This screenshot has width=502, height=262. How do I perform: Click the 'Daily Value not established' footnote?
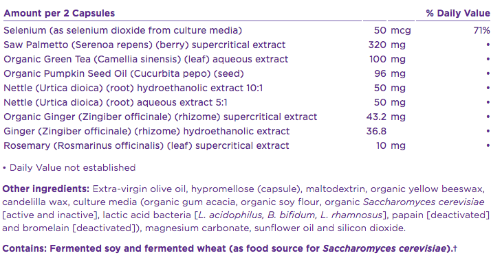click(x=69, y=167)
